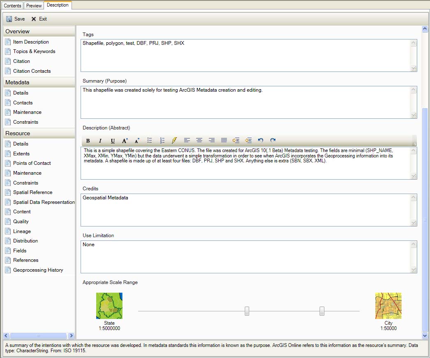Switch to the Preview tab
This screenshot has width=430, height=358.
(x=33, y=5)
